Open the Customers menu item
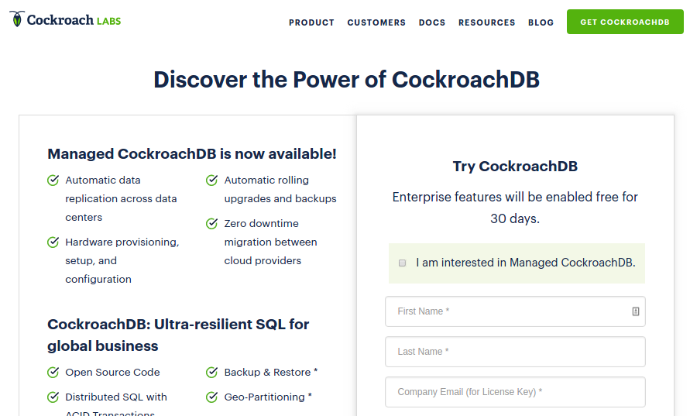Viewport: 690px width, 416px height. tap(376, 22)
